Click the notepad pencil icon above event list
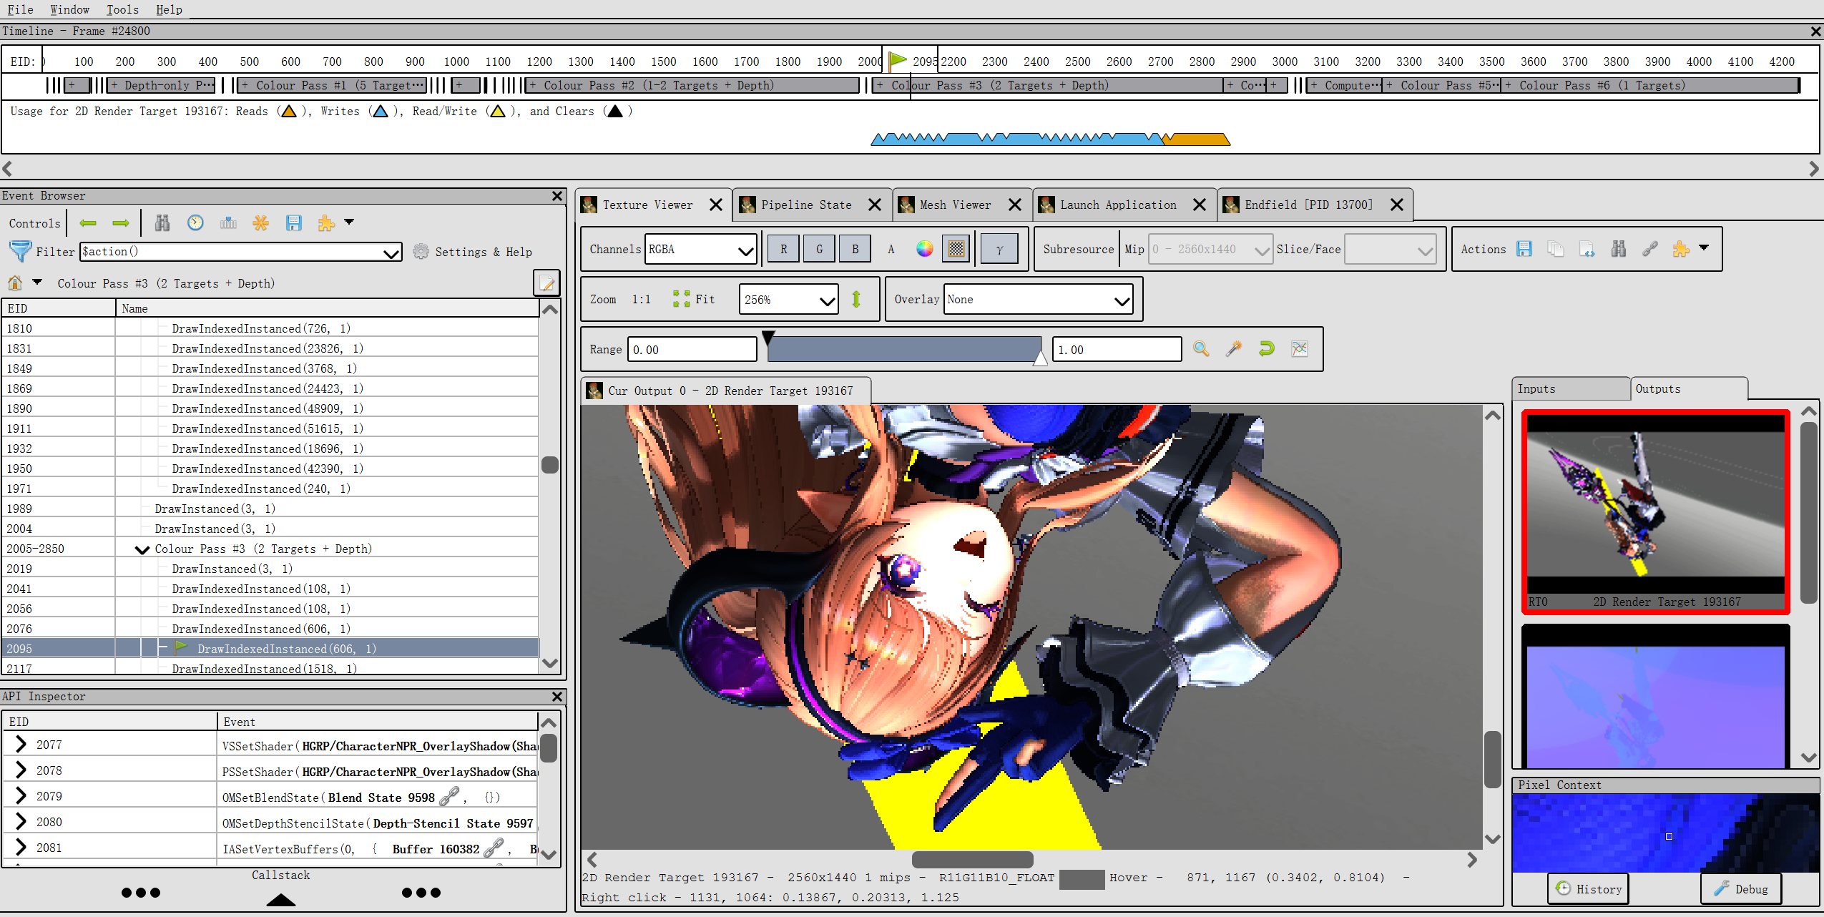Screen dimensions: 1824x917 pyautogui.click(x=546, y=283)
